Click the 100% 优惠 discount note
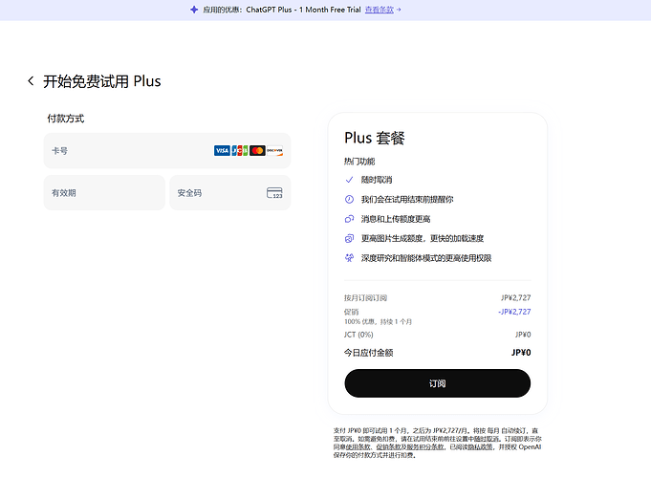This screenshot has width=651, height=478. point(378,322)
